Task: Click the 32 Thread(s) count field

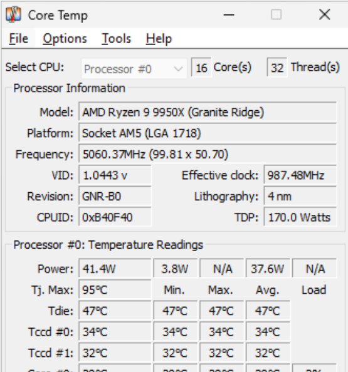Action: pos(277,68)
